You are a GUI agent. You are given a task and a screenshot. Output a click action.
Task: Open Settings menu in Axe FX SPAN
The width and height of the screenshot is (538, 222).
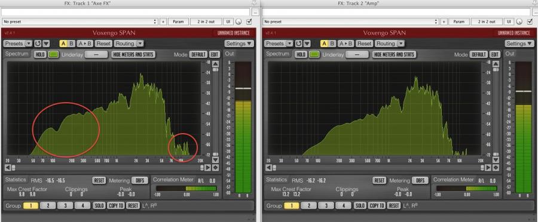tap(239, 44)
